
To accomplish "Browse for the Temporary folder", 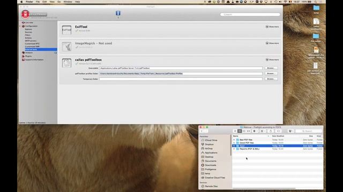I will pos(271,79).
